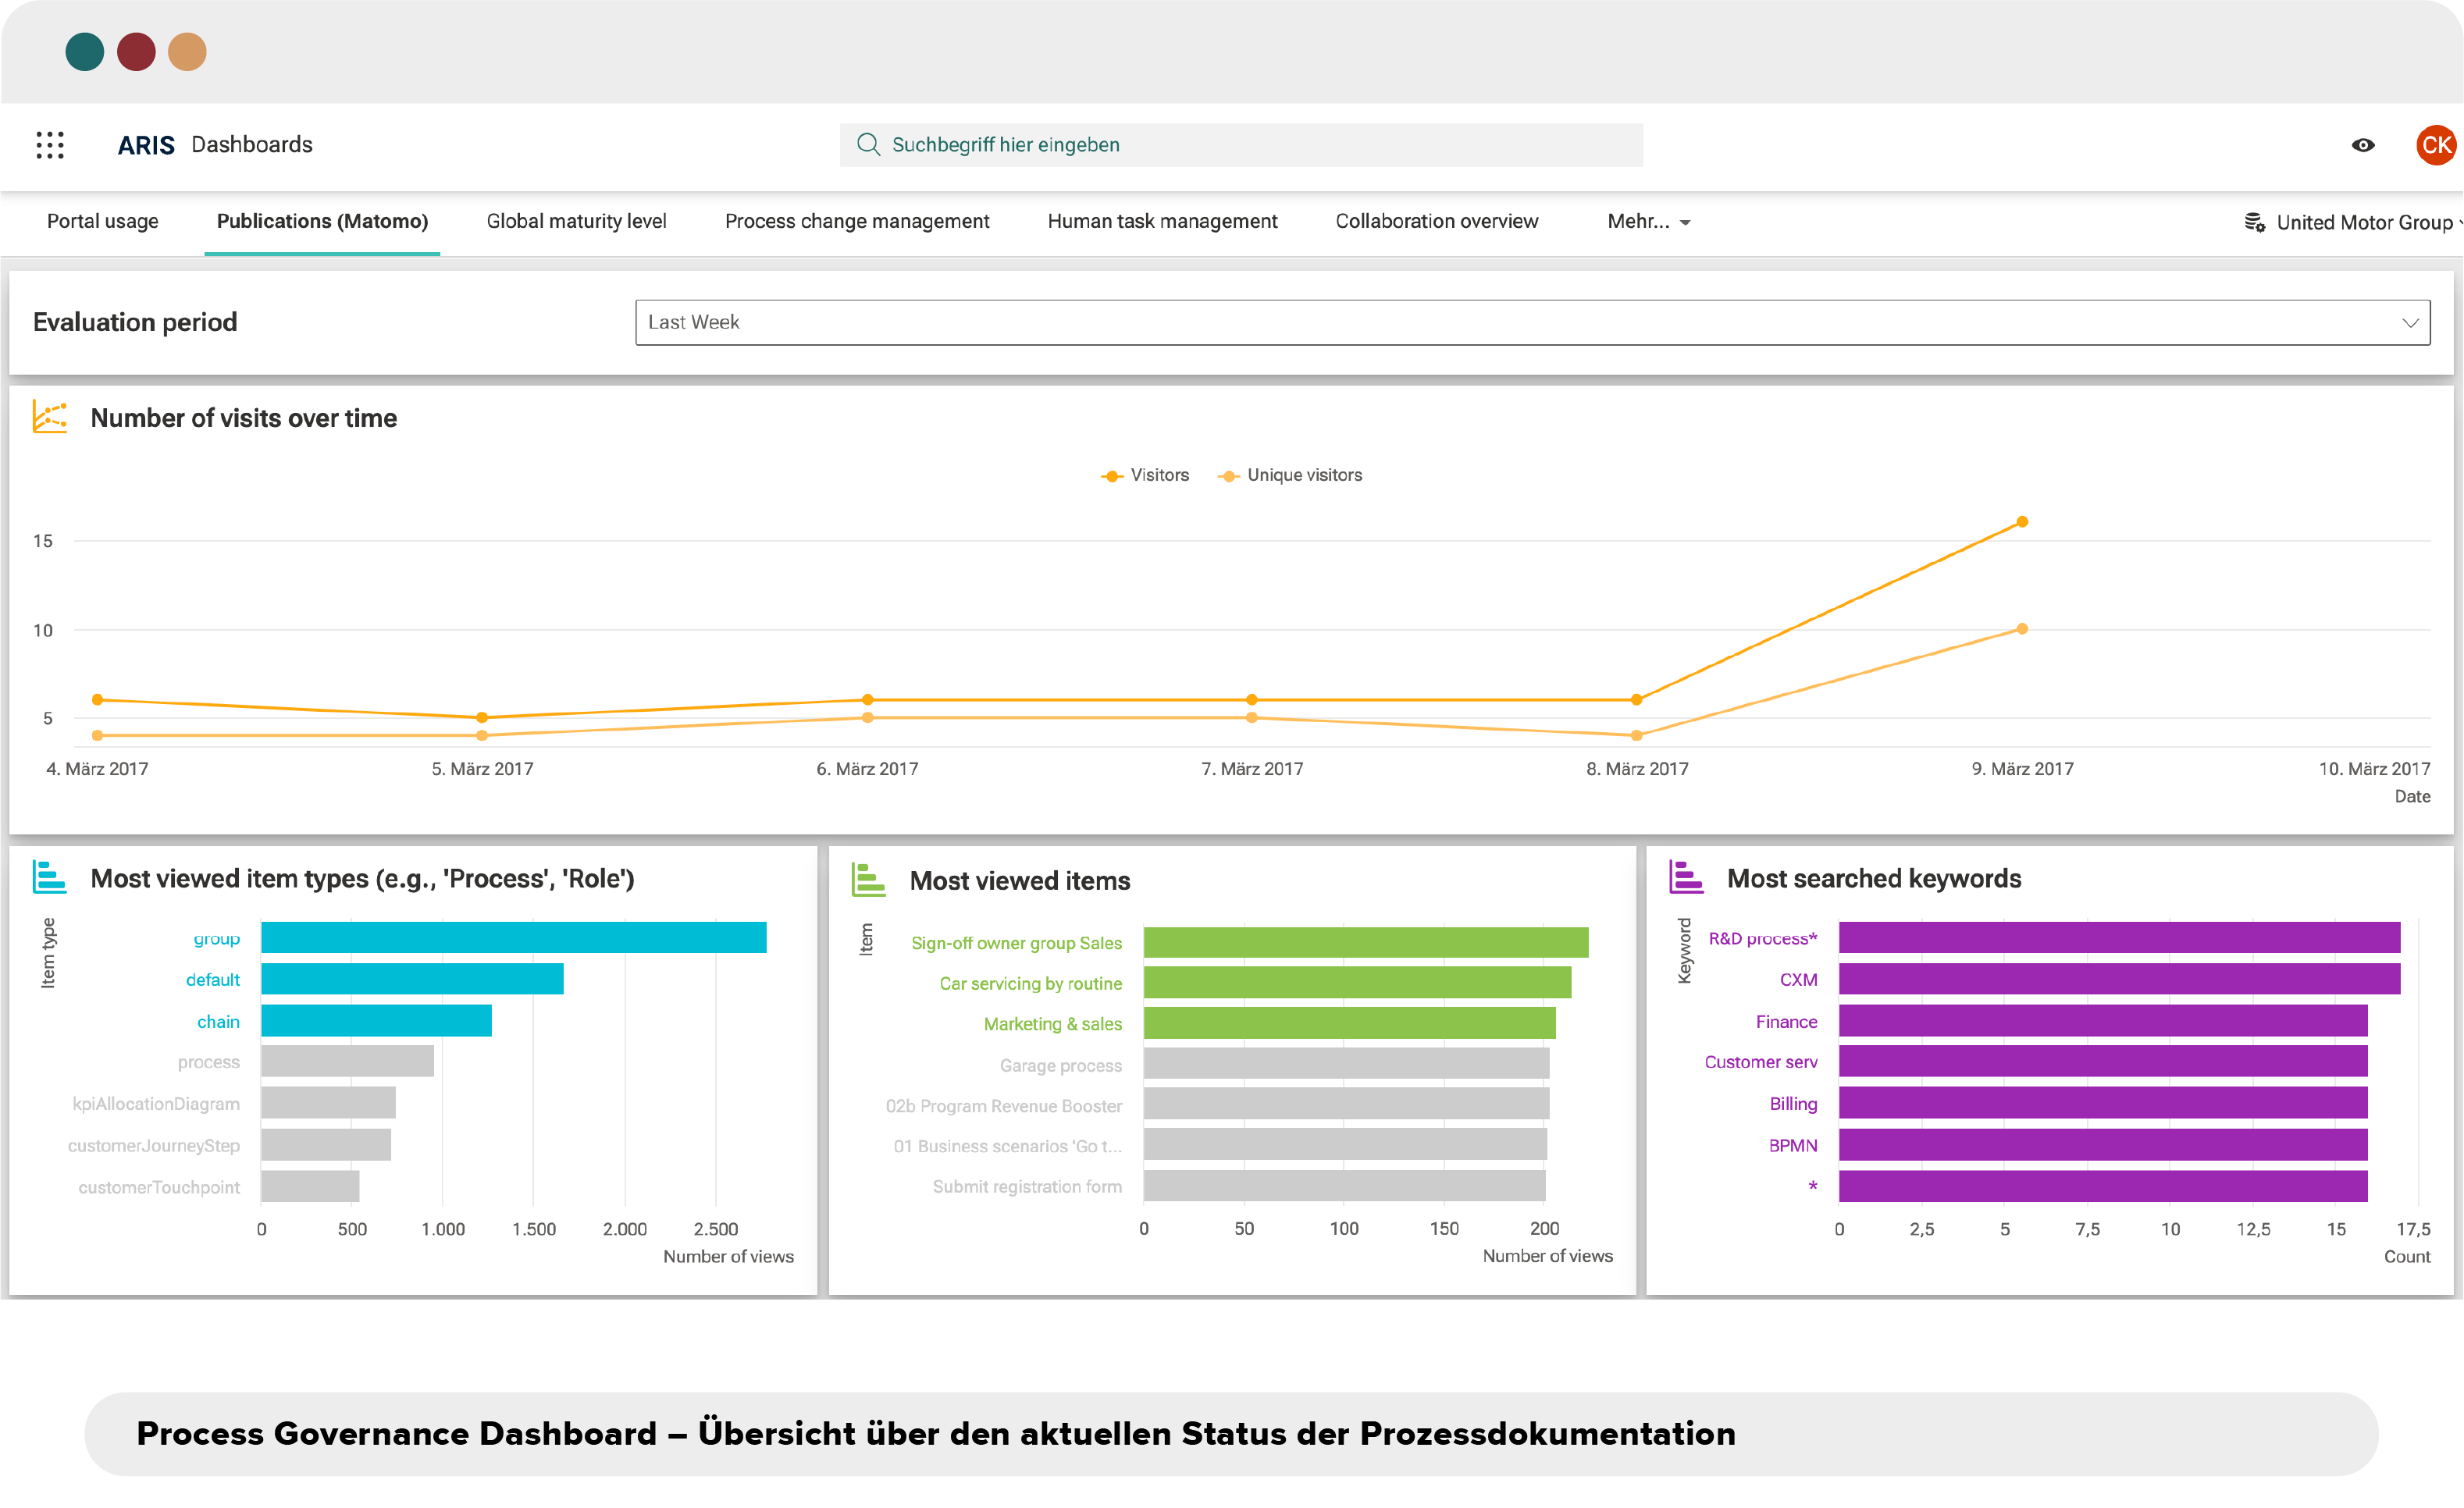Go to Process change management tab
The height and width of the screenshot is (1508, 2464).
pyautogui.click(x=857, y=221)
